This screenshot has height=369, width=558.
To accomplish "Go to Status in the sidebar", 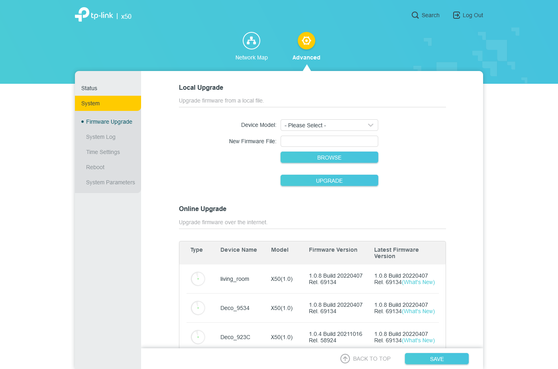I will pos(108,88).
